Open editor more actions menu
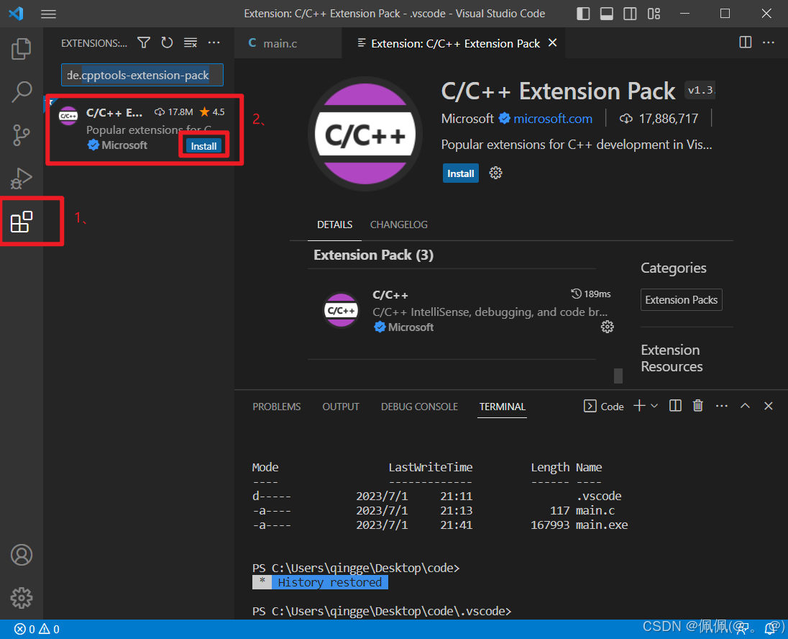Image resolution: width=788 pixels, height=639 pixels. [769, 42]
